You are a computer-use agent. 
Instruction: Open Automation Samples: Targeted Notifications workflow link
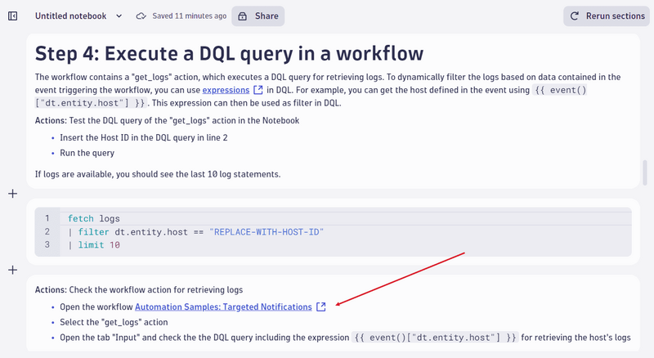tap(223, 307)
